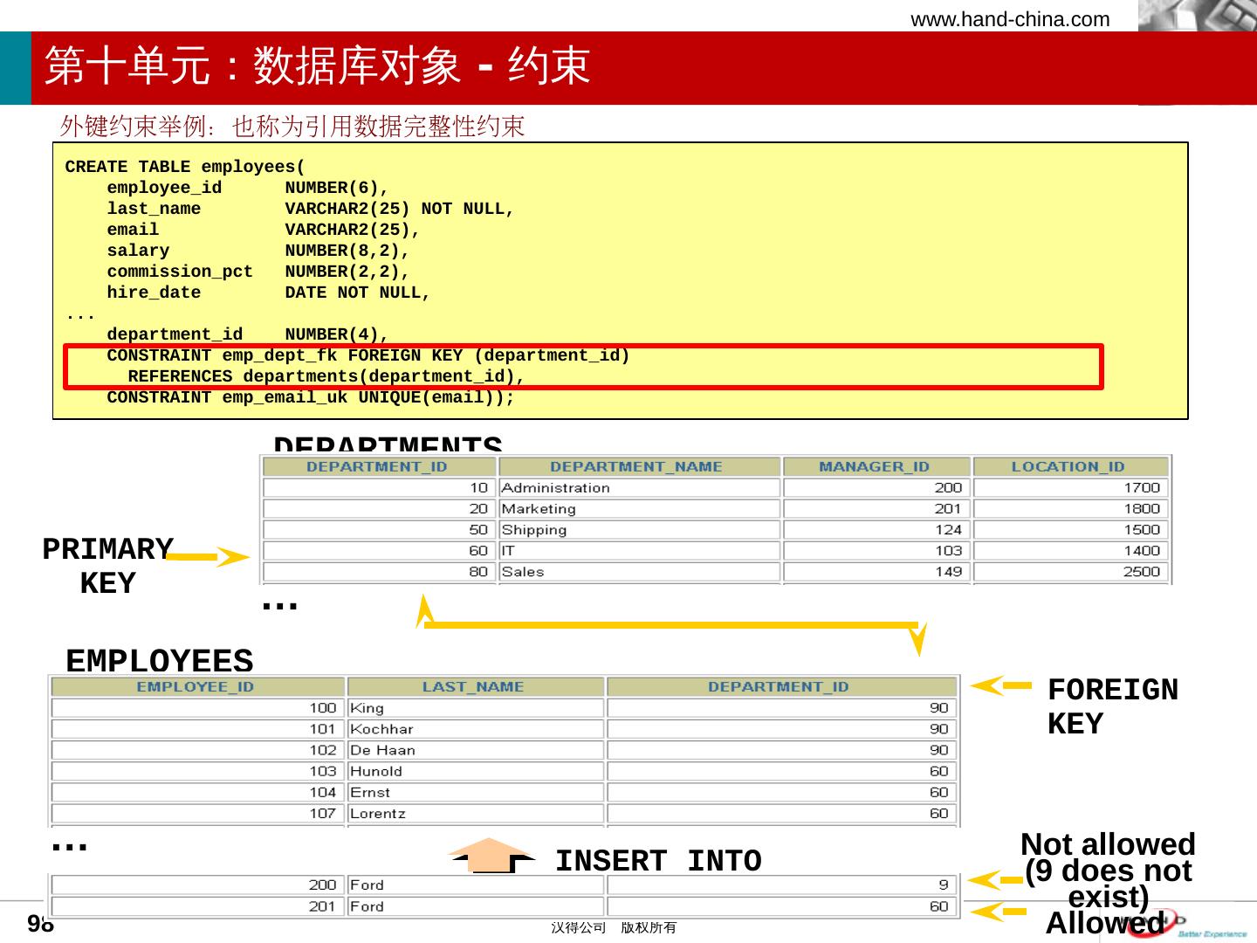
Task: Click the upward yellow arrowhead below DEPARTMENTS table
Action: [424, 610]
